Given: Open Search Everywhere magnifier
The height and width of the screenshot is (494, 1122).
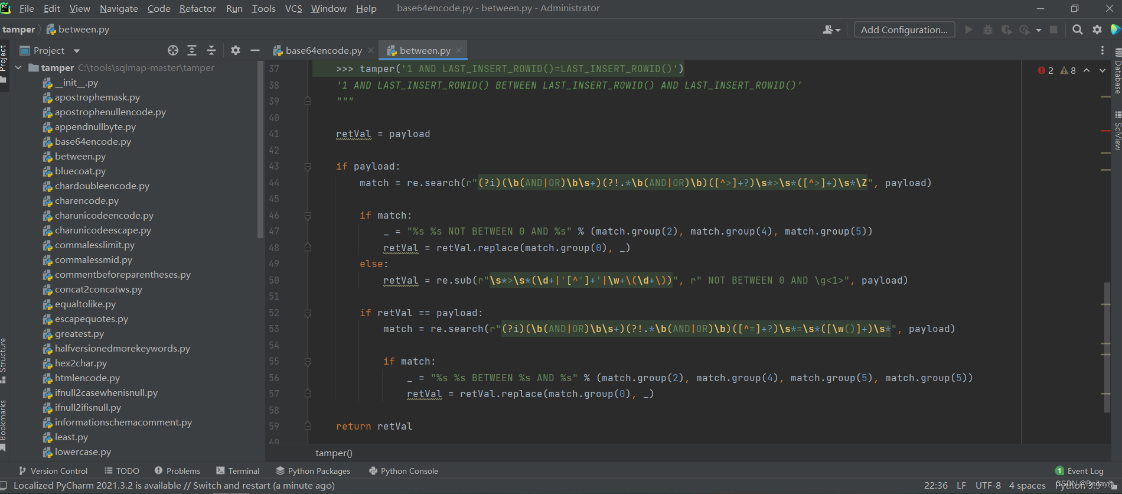Looking at the screenshot, I should [1078, 30].
